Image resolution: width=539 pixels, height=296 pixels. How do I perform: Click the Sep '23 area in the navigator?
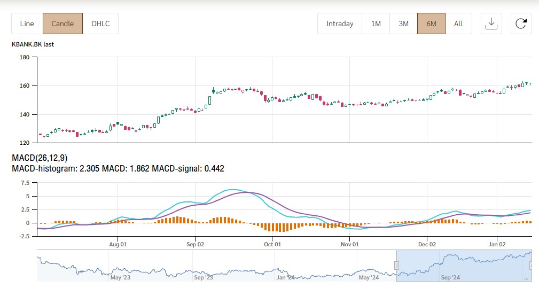click(204, 277)
